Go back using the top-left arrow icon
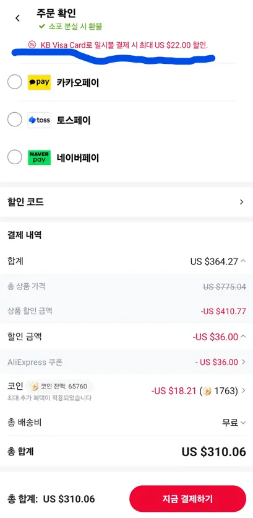This screenshot has width=253, height=518. [17, 18]
